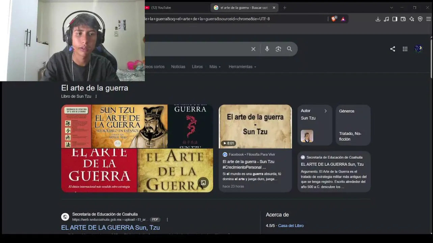
Task: Open Facebook video link El arte de la guerra - Sun Tzu
Action: click(x=248, y=164)
